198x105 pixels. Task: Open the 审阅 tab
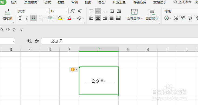coord(75,2)
